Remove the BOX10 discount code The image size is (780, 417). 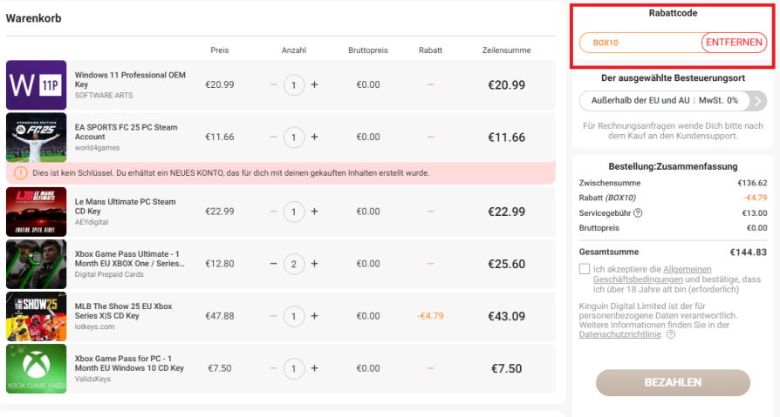point(734,43)
